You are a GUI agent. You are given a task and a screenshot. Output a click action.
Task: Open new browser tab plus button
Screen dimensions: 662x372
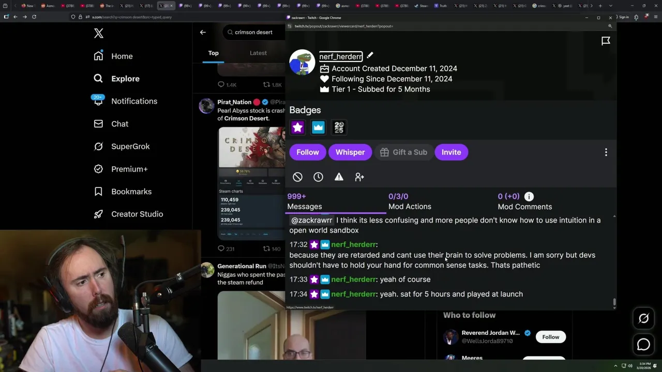coord(600,6)
